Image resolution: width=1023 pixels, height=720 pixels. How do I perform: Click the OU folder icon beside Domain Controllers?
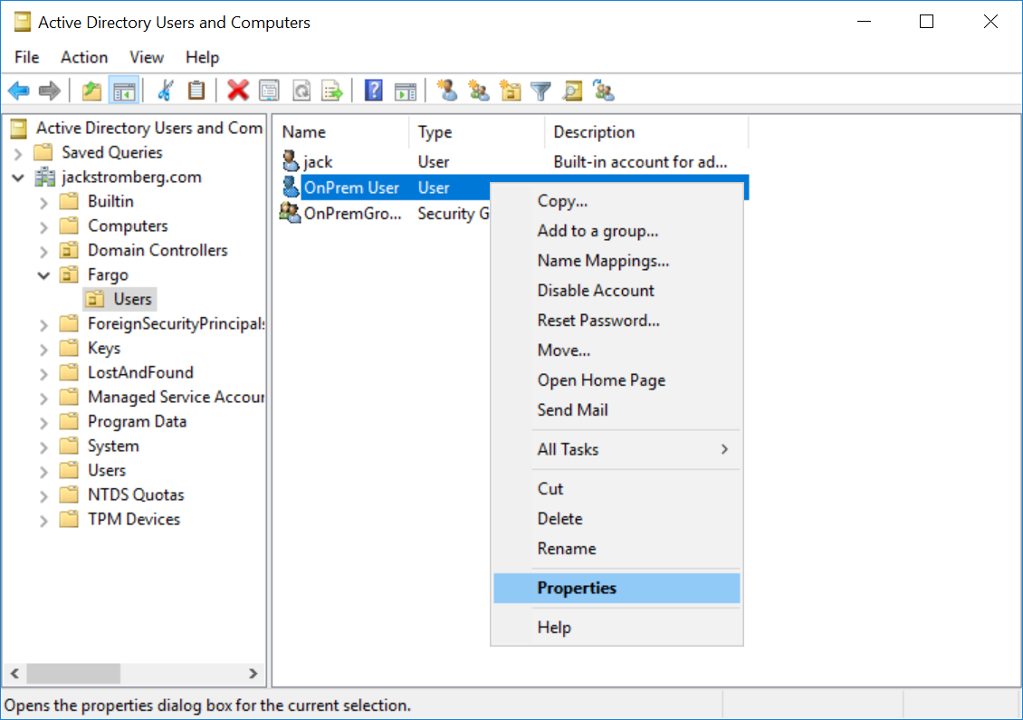point(69,250)
